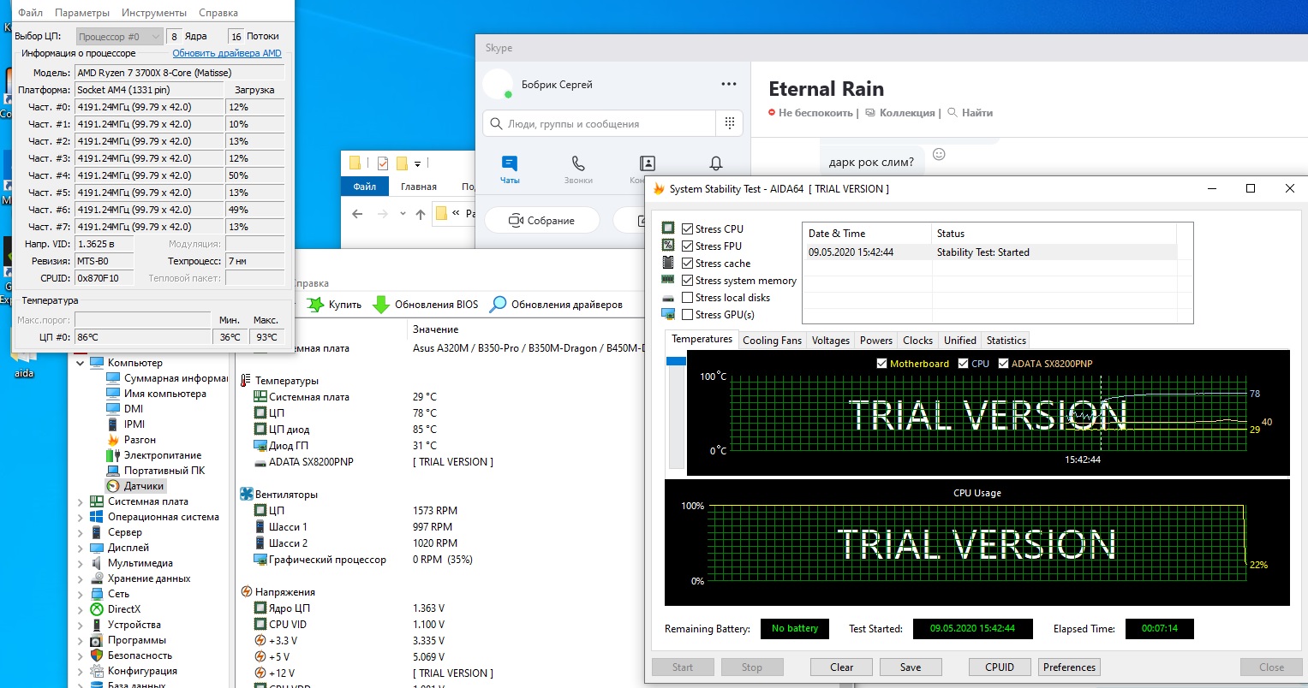Image resolution: width=1308 pixels, height=688 pixels.
Task: Select Электропитание in the AIDA64 tree
Action: pos(154,455)
